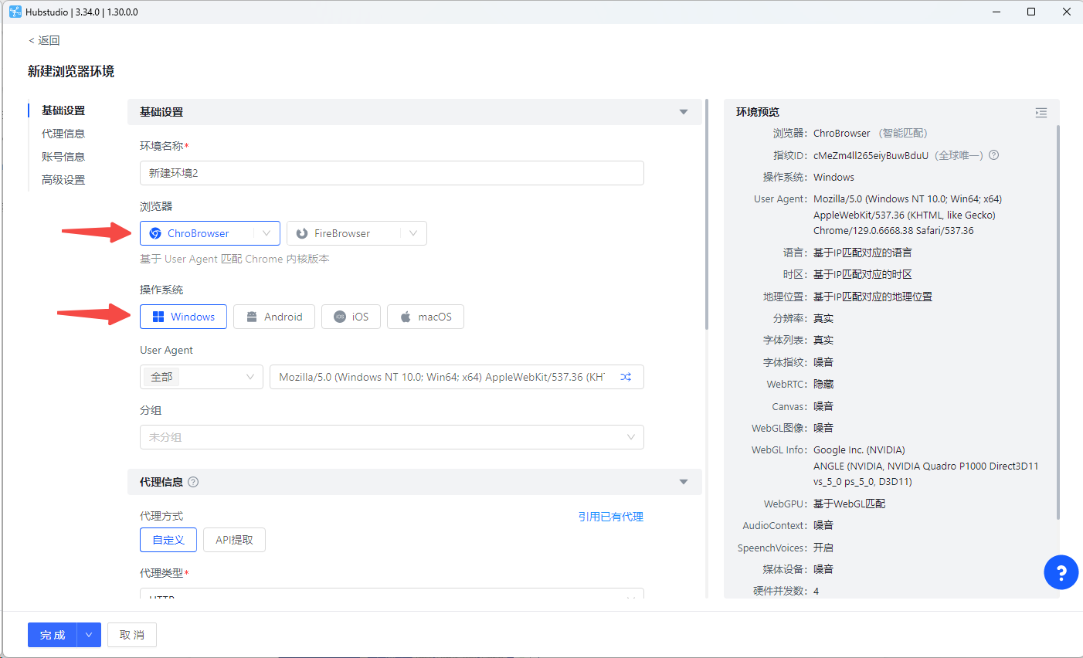The height and width of the screenshot is (658, 1083).
Task: Click the 环境名称 input field
Action: [x=392, y=173]
